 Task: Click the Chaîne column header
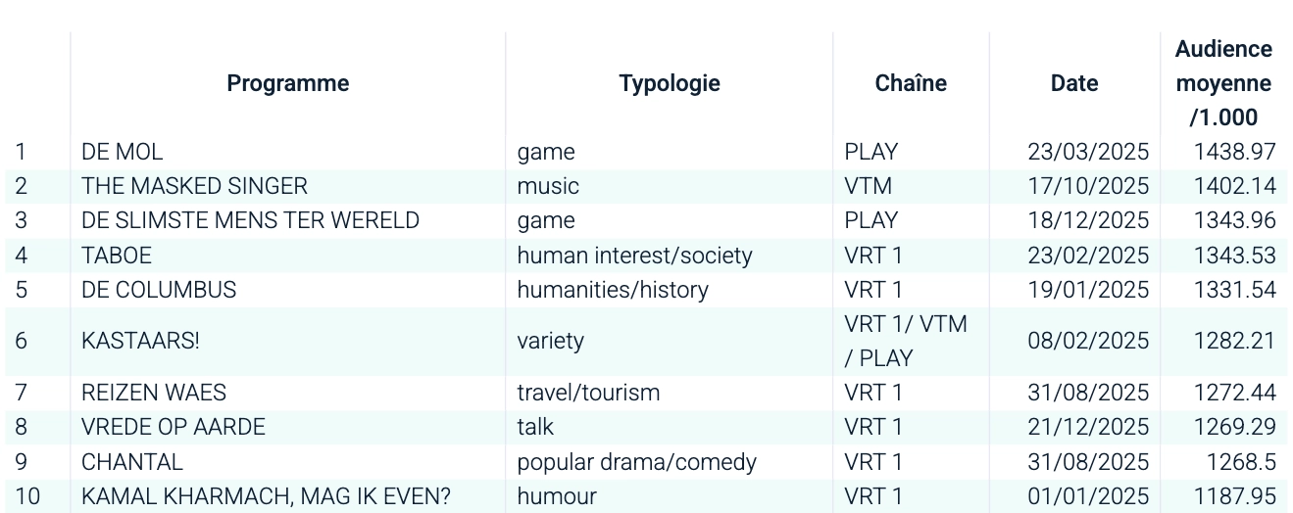pyautogui.click(x=911, y=83)
